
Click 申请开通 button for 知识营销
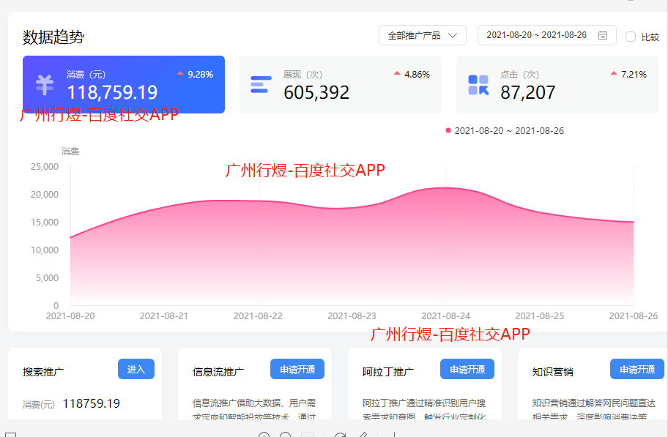[637, 369]
